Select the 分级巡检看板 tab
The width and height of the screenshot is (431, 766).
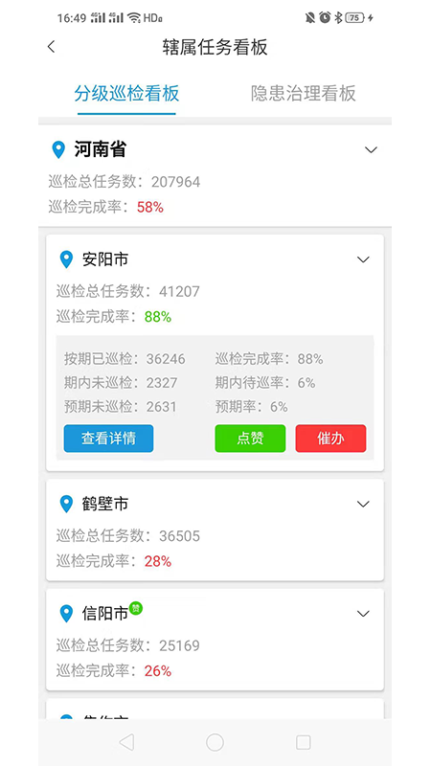pyautogui.click(x=126, y=93)
